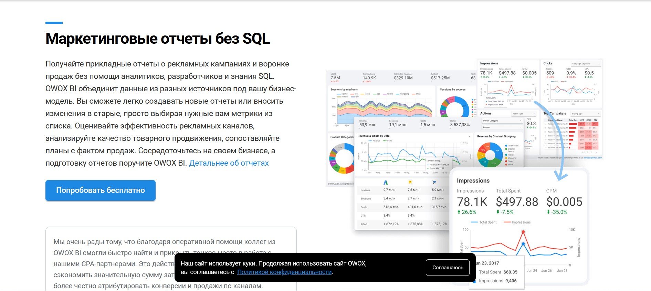This screenshot has height=291, width=651.
Task: Open the Buying Type dropdown
Action: 586,114
